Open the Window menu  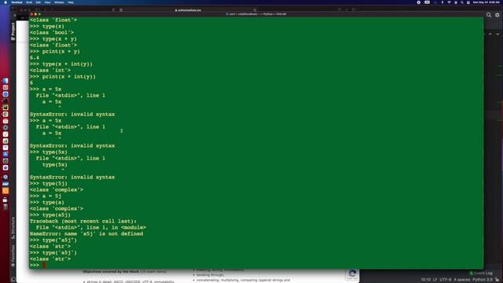coord(59,2)
